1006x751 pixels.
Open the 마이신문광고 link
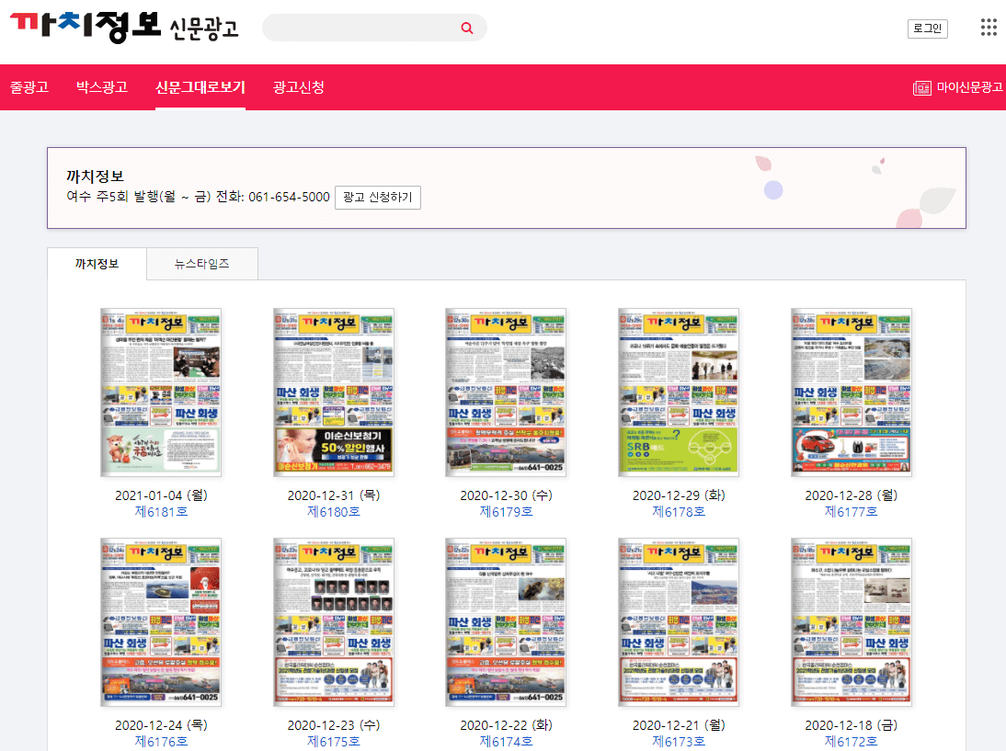pos(969,87)
